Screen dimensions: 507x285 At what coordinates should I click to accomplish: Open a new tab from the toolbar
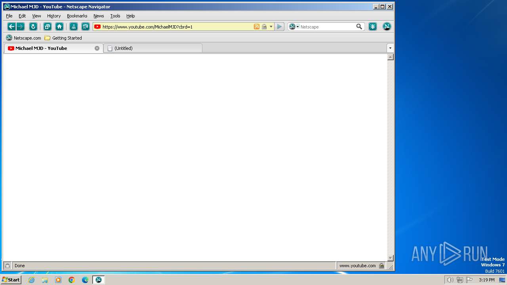(x=48, y=27)
